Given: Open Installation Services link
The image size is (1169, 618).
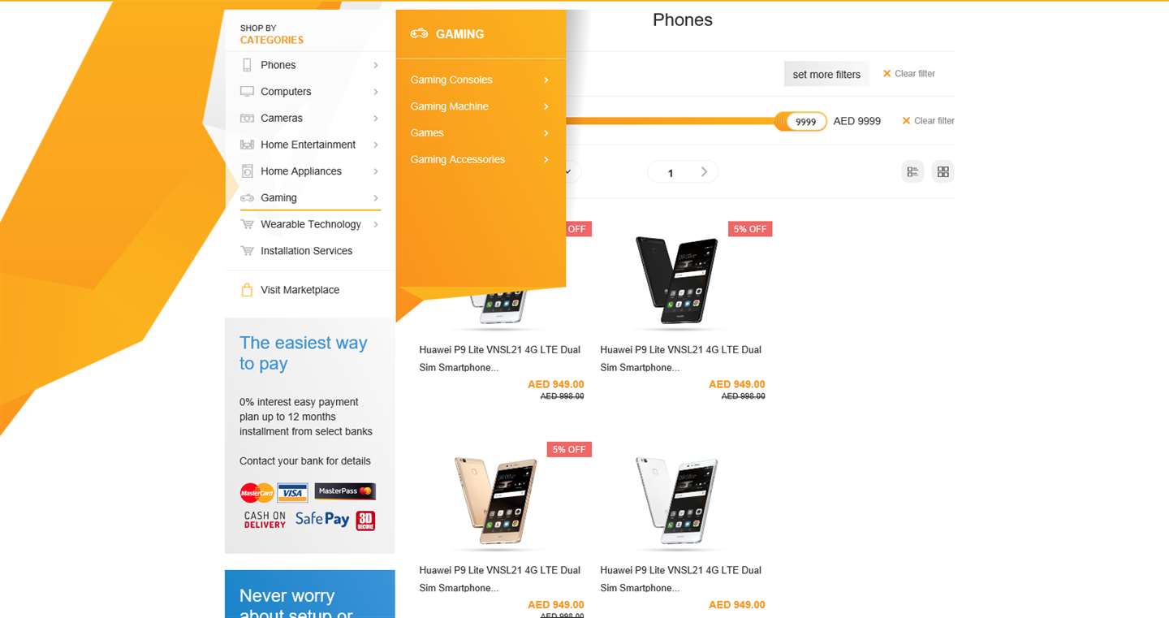Looking at the screenshot, I should pyautogui.click(x=306, y=251).
